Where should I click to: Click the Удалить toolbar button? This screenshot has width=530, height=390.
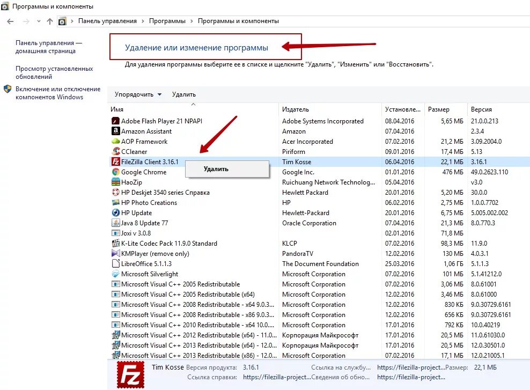pos(183,94)
